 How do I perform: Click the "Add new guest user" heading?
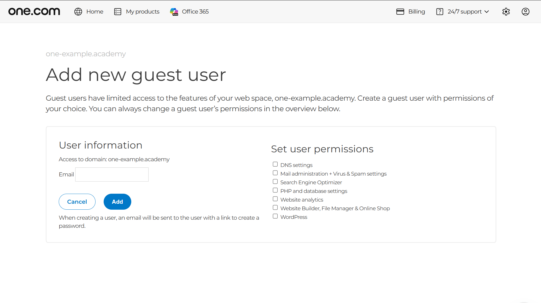136,75
